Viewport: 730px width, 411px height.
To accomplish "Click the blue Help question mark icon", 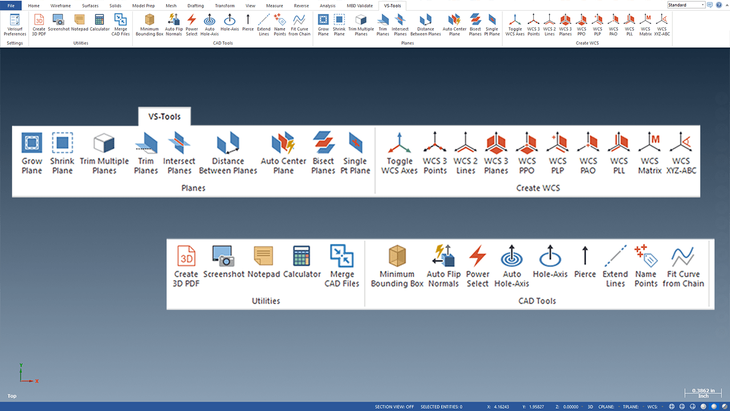I will [x=719, y=5].
